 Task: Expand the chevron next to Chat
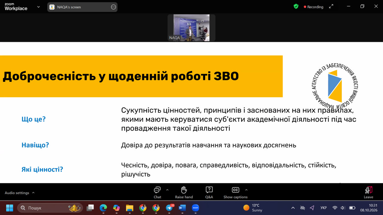167,190
